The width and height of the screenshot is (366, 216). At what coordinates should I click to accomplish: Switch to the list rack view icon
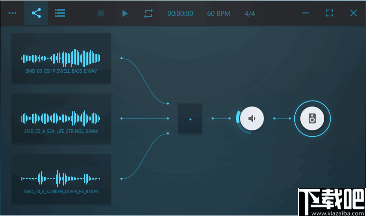60,13
